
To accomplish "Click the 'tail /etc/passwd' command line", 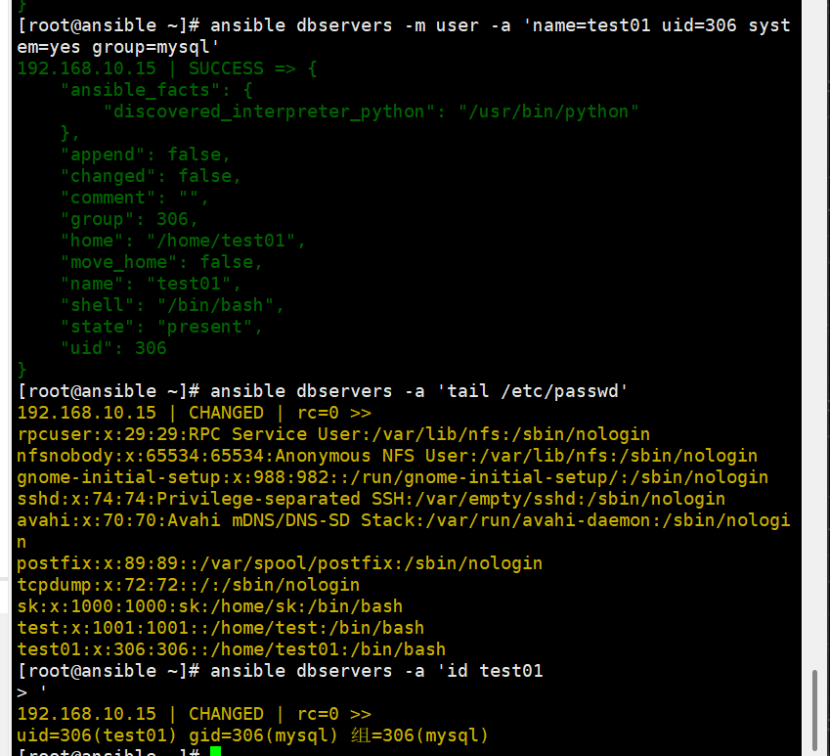I will (323, 391).
